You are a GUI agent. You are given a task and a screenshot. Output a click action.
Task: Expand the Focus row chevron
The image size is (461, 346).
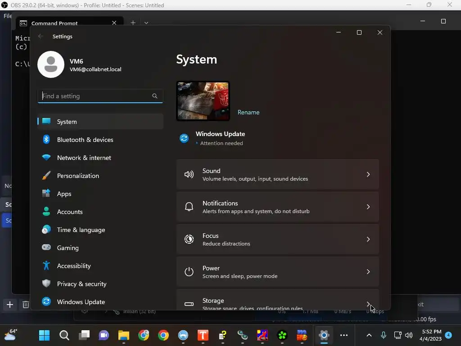click(368, 239)
